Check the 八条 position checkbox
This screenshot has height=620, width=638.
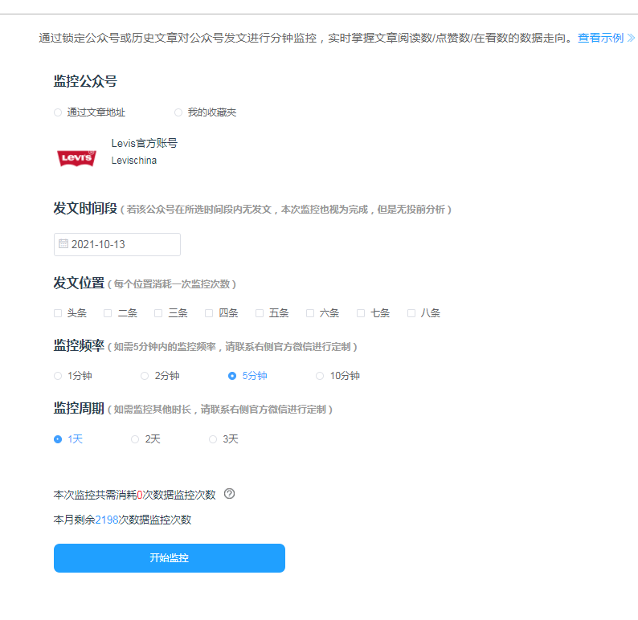pos(411,313)
